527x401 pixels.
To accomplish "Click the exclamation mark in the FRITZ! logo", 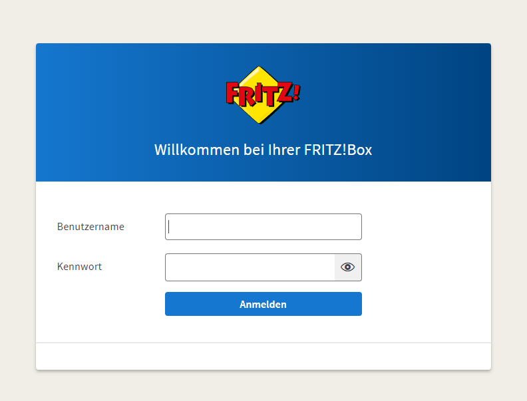I will pyautogui.click(x=296, y=92).
